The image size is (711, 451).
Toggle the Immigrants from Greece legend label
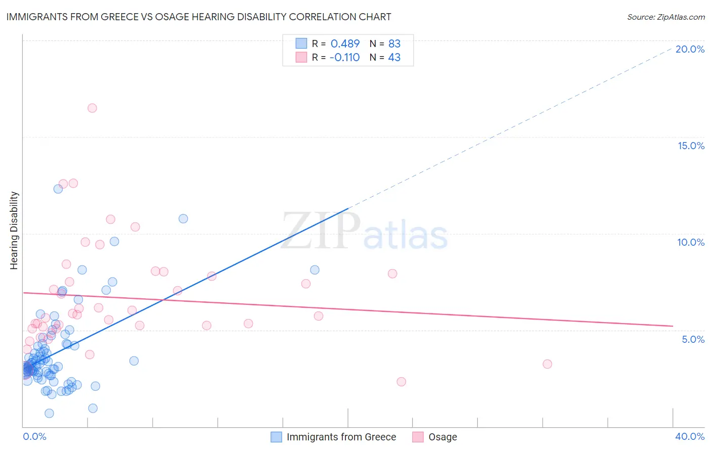coord(341,437)
